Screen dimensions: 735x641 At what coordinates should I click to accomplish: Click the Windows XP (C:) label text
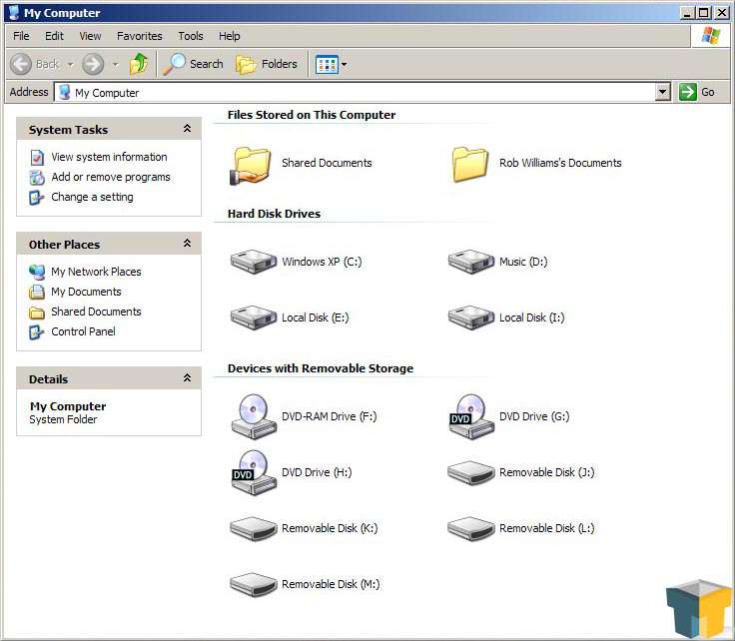[322, 262]
